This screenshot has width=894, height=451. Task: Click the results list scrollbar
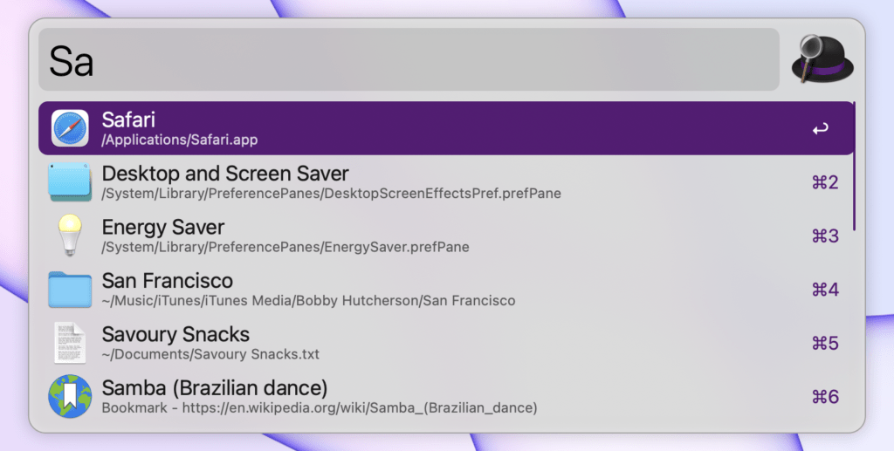point(854,167)
